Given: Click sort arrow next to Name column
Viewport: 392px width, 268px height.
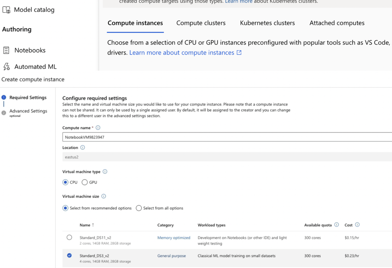Looking at the screenshot, I should tap(93, 225).
